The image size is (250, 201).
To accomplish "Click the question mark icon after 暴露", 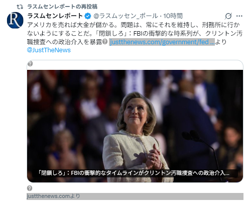I will 105,41.
